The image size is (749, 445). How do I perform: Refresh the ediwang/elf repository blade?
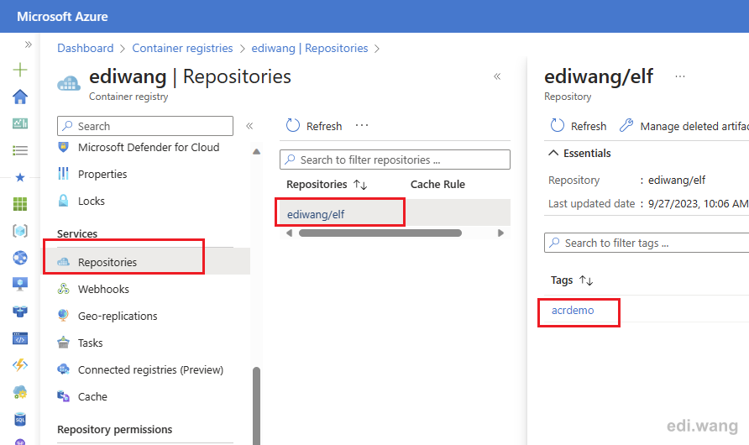tap(579, 126)
